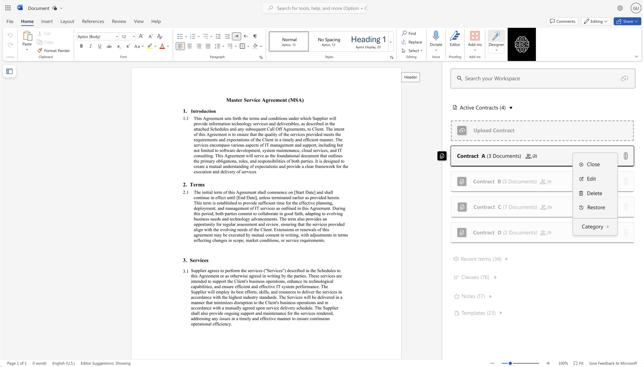
Task: Click the Contract A three-dot menu icon
Action: 625,156
